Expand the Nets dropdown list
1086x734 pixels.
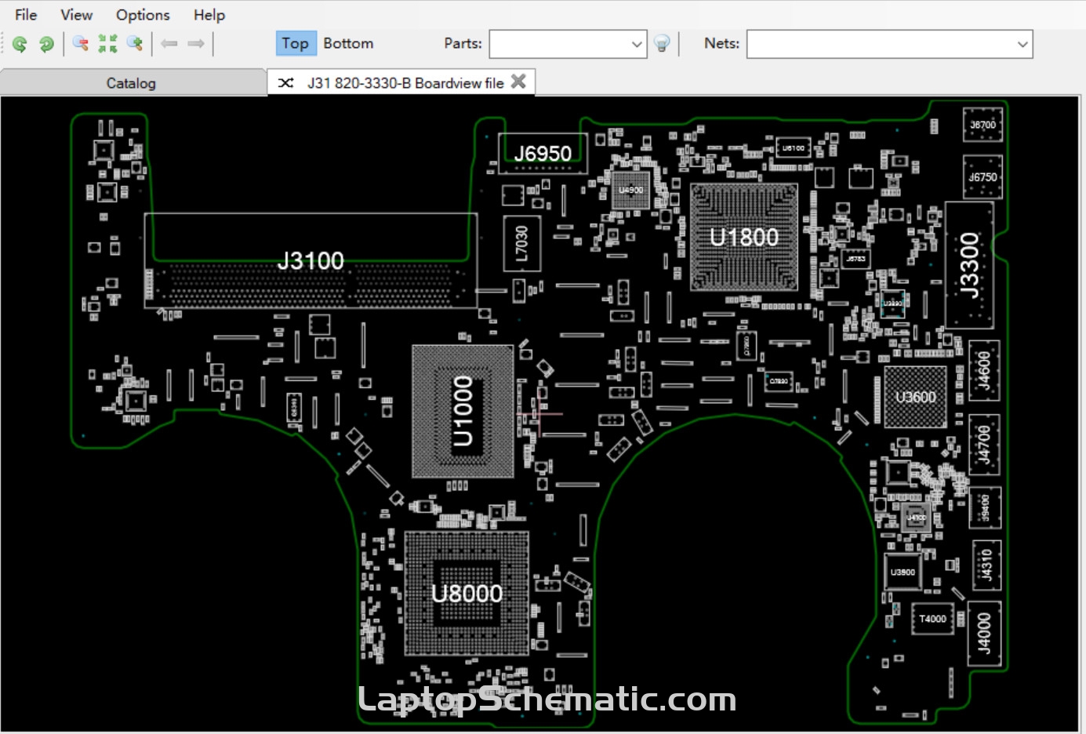point(1022,45)
